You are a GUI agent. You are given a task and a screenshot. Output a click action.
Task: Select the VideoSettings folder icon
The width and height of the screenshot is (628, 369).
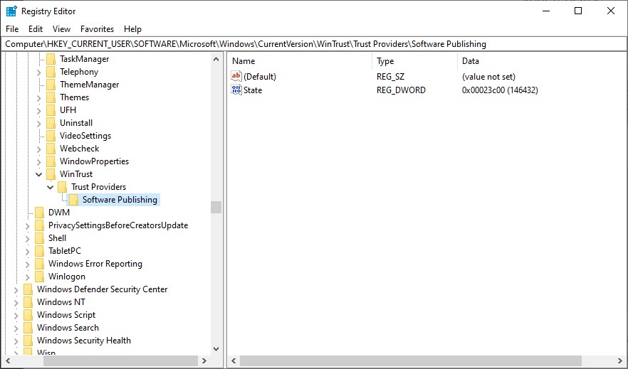[x=51, y=136]
